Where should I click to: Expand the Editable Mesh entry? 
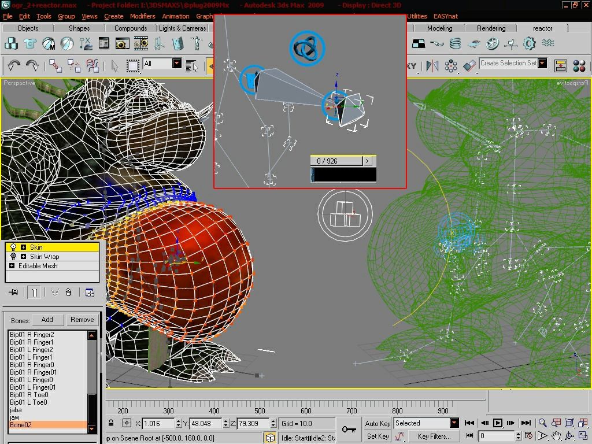(12, 266)
